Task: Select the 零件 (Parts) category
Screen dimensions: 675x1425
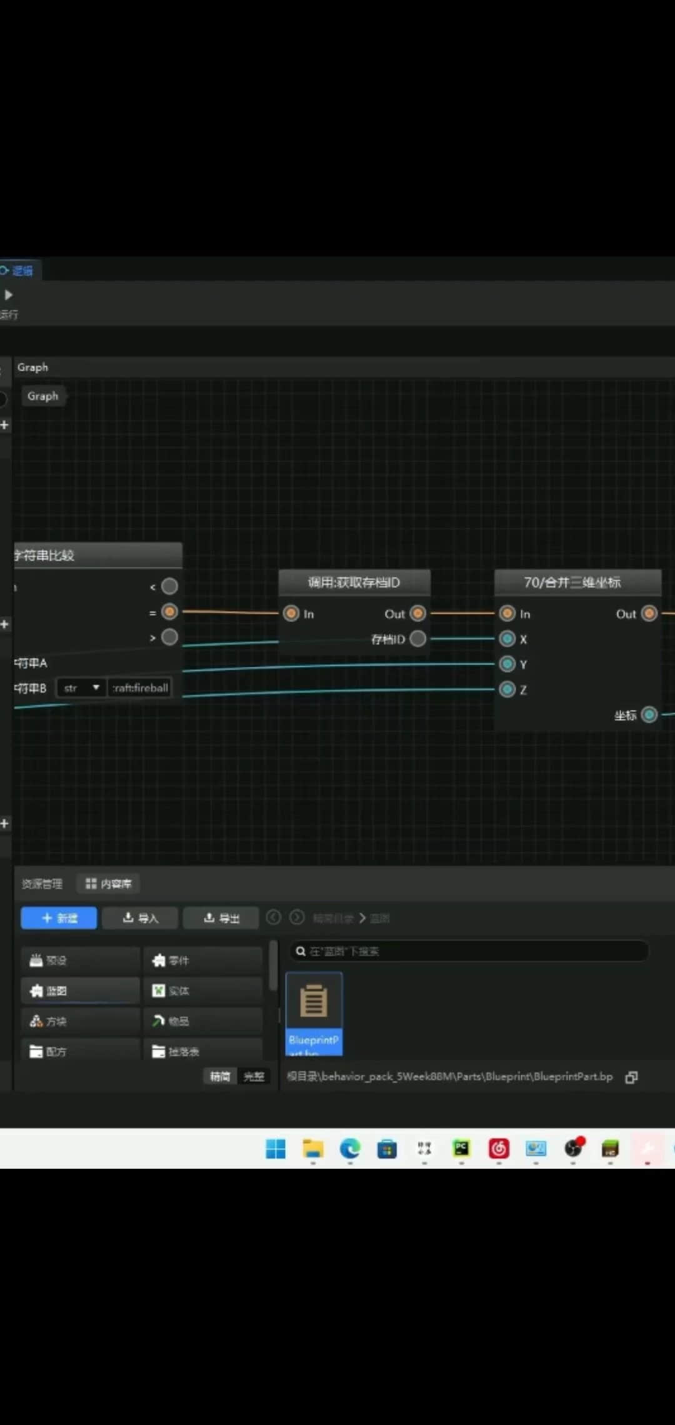Action: [202, 961]
